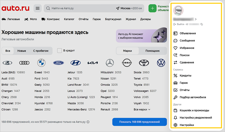
Task: Click the Кредиты percent icon
Action: pos(175,75)
